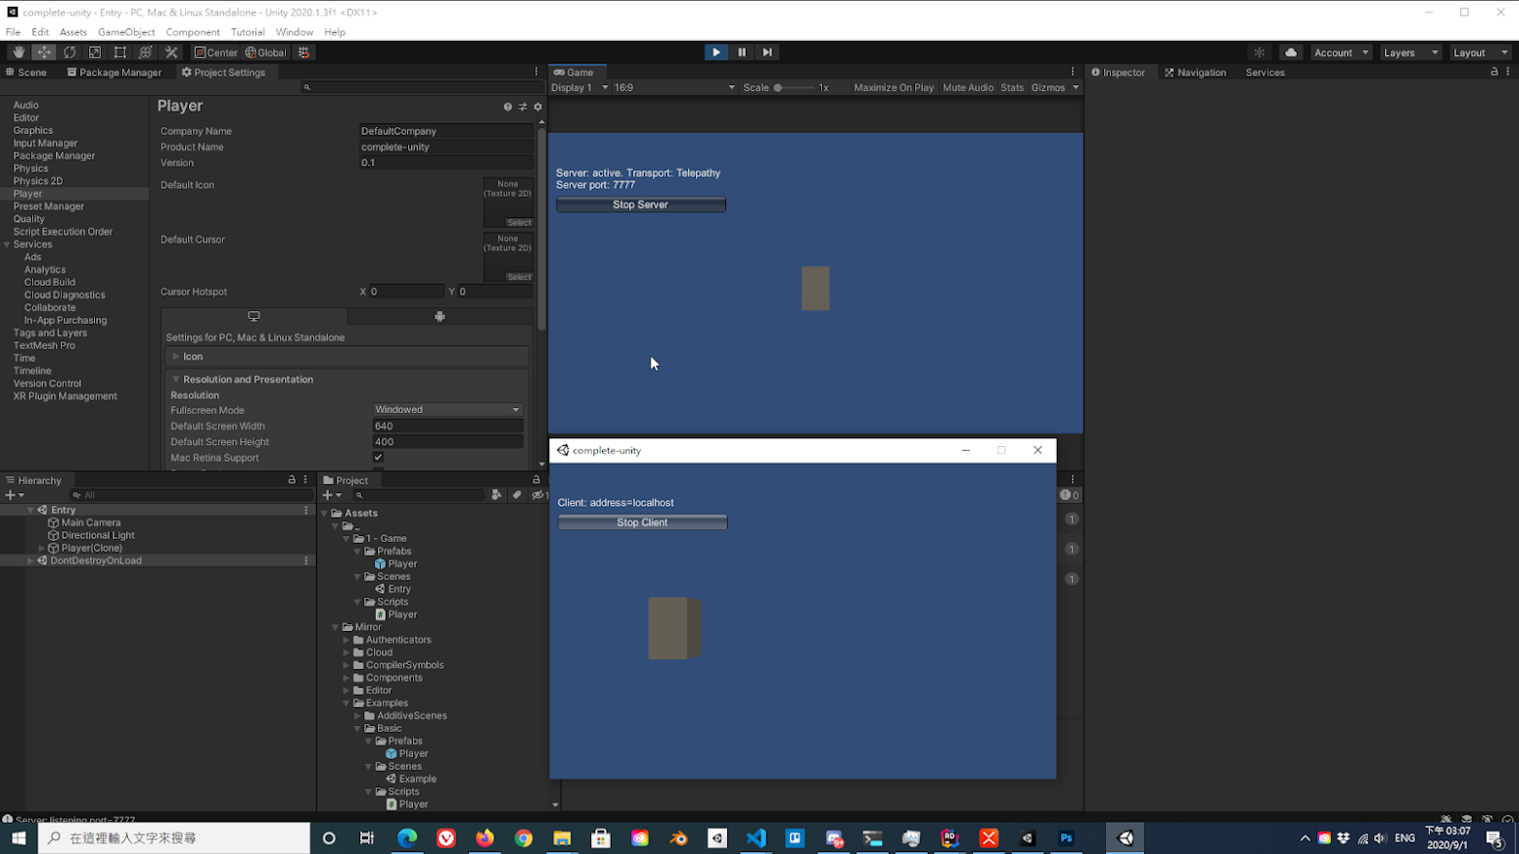Toggle Mute Audio in Game view
Viewport: 1519px width, 854px height.
(x=968, y=88)
